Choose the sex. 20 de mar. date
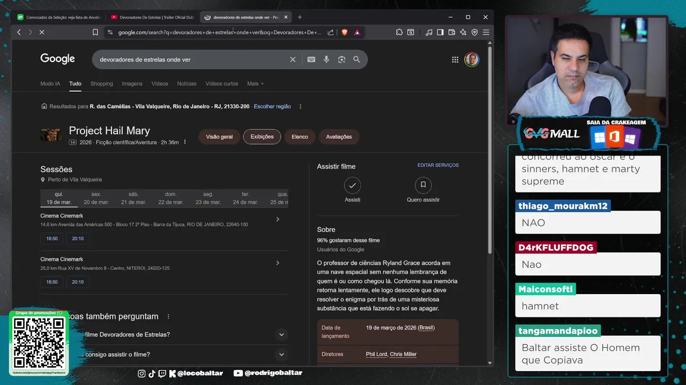686x385 pixels. (x=96, y=198)
